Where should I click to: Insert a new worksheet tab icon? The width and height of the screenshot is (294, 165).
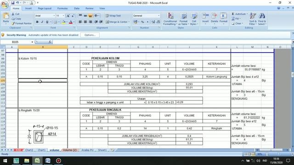(x=113, y=150)
